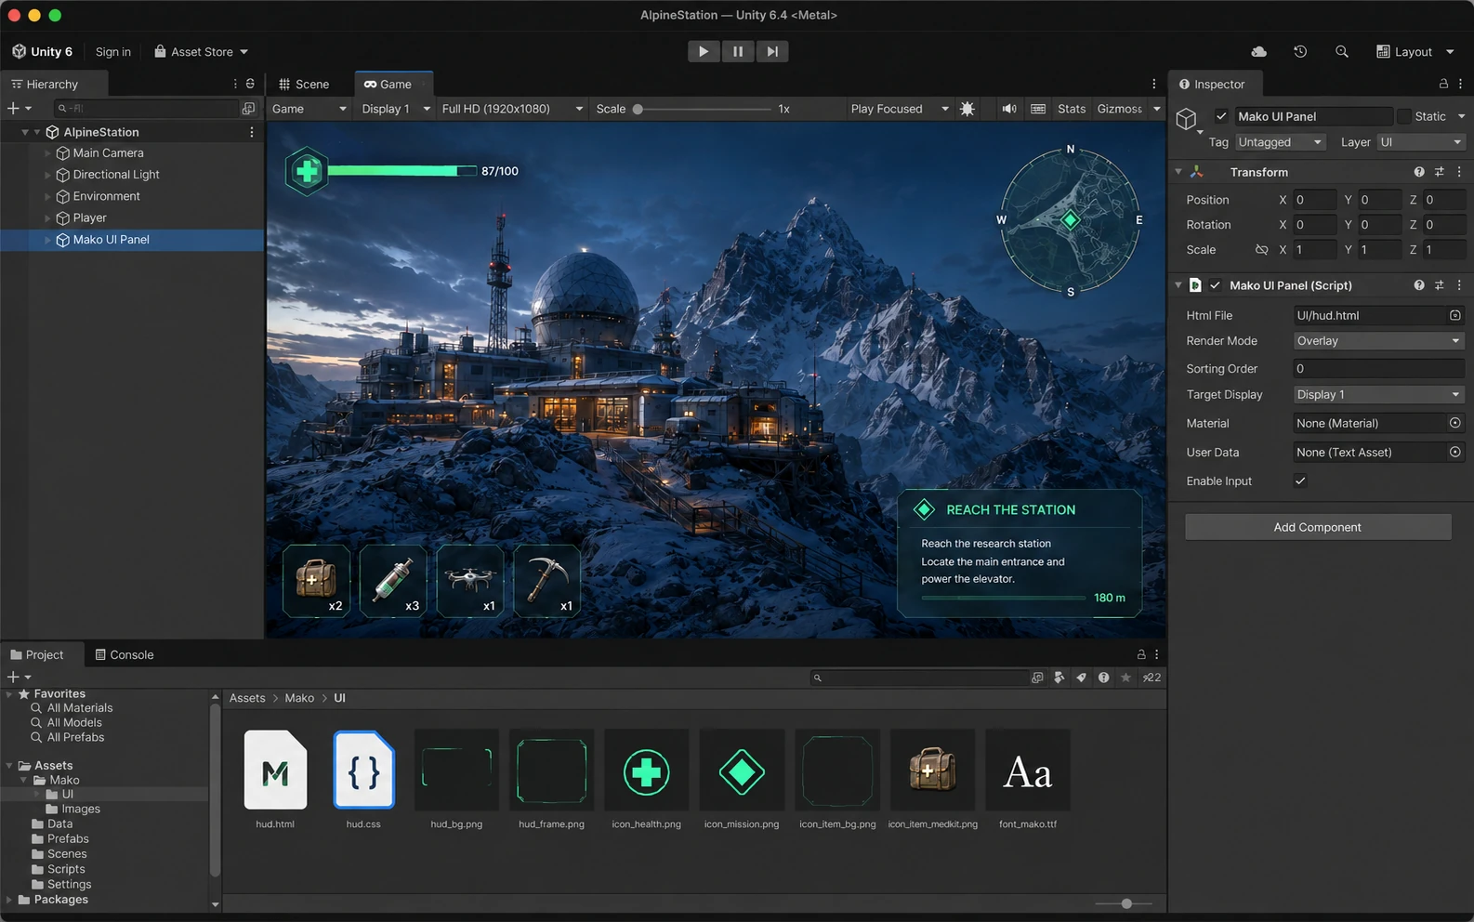Open the Target Display dropdown
The width and height of the screenshot is (1474, 922).
point(1378,395)
